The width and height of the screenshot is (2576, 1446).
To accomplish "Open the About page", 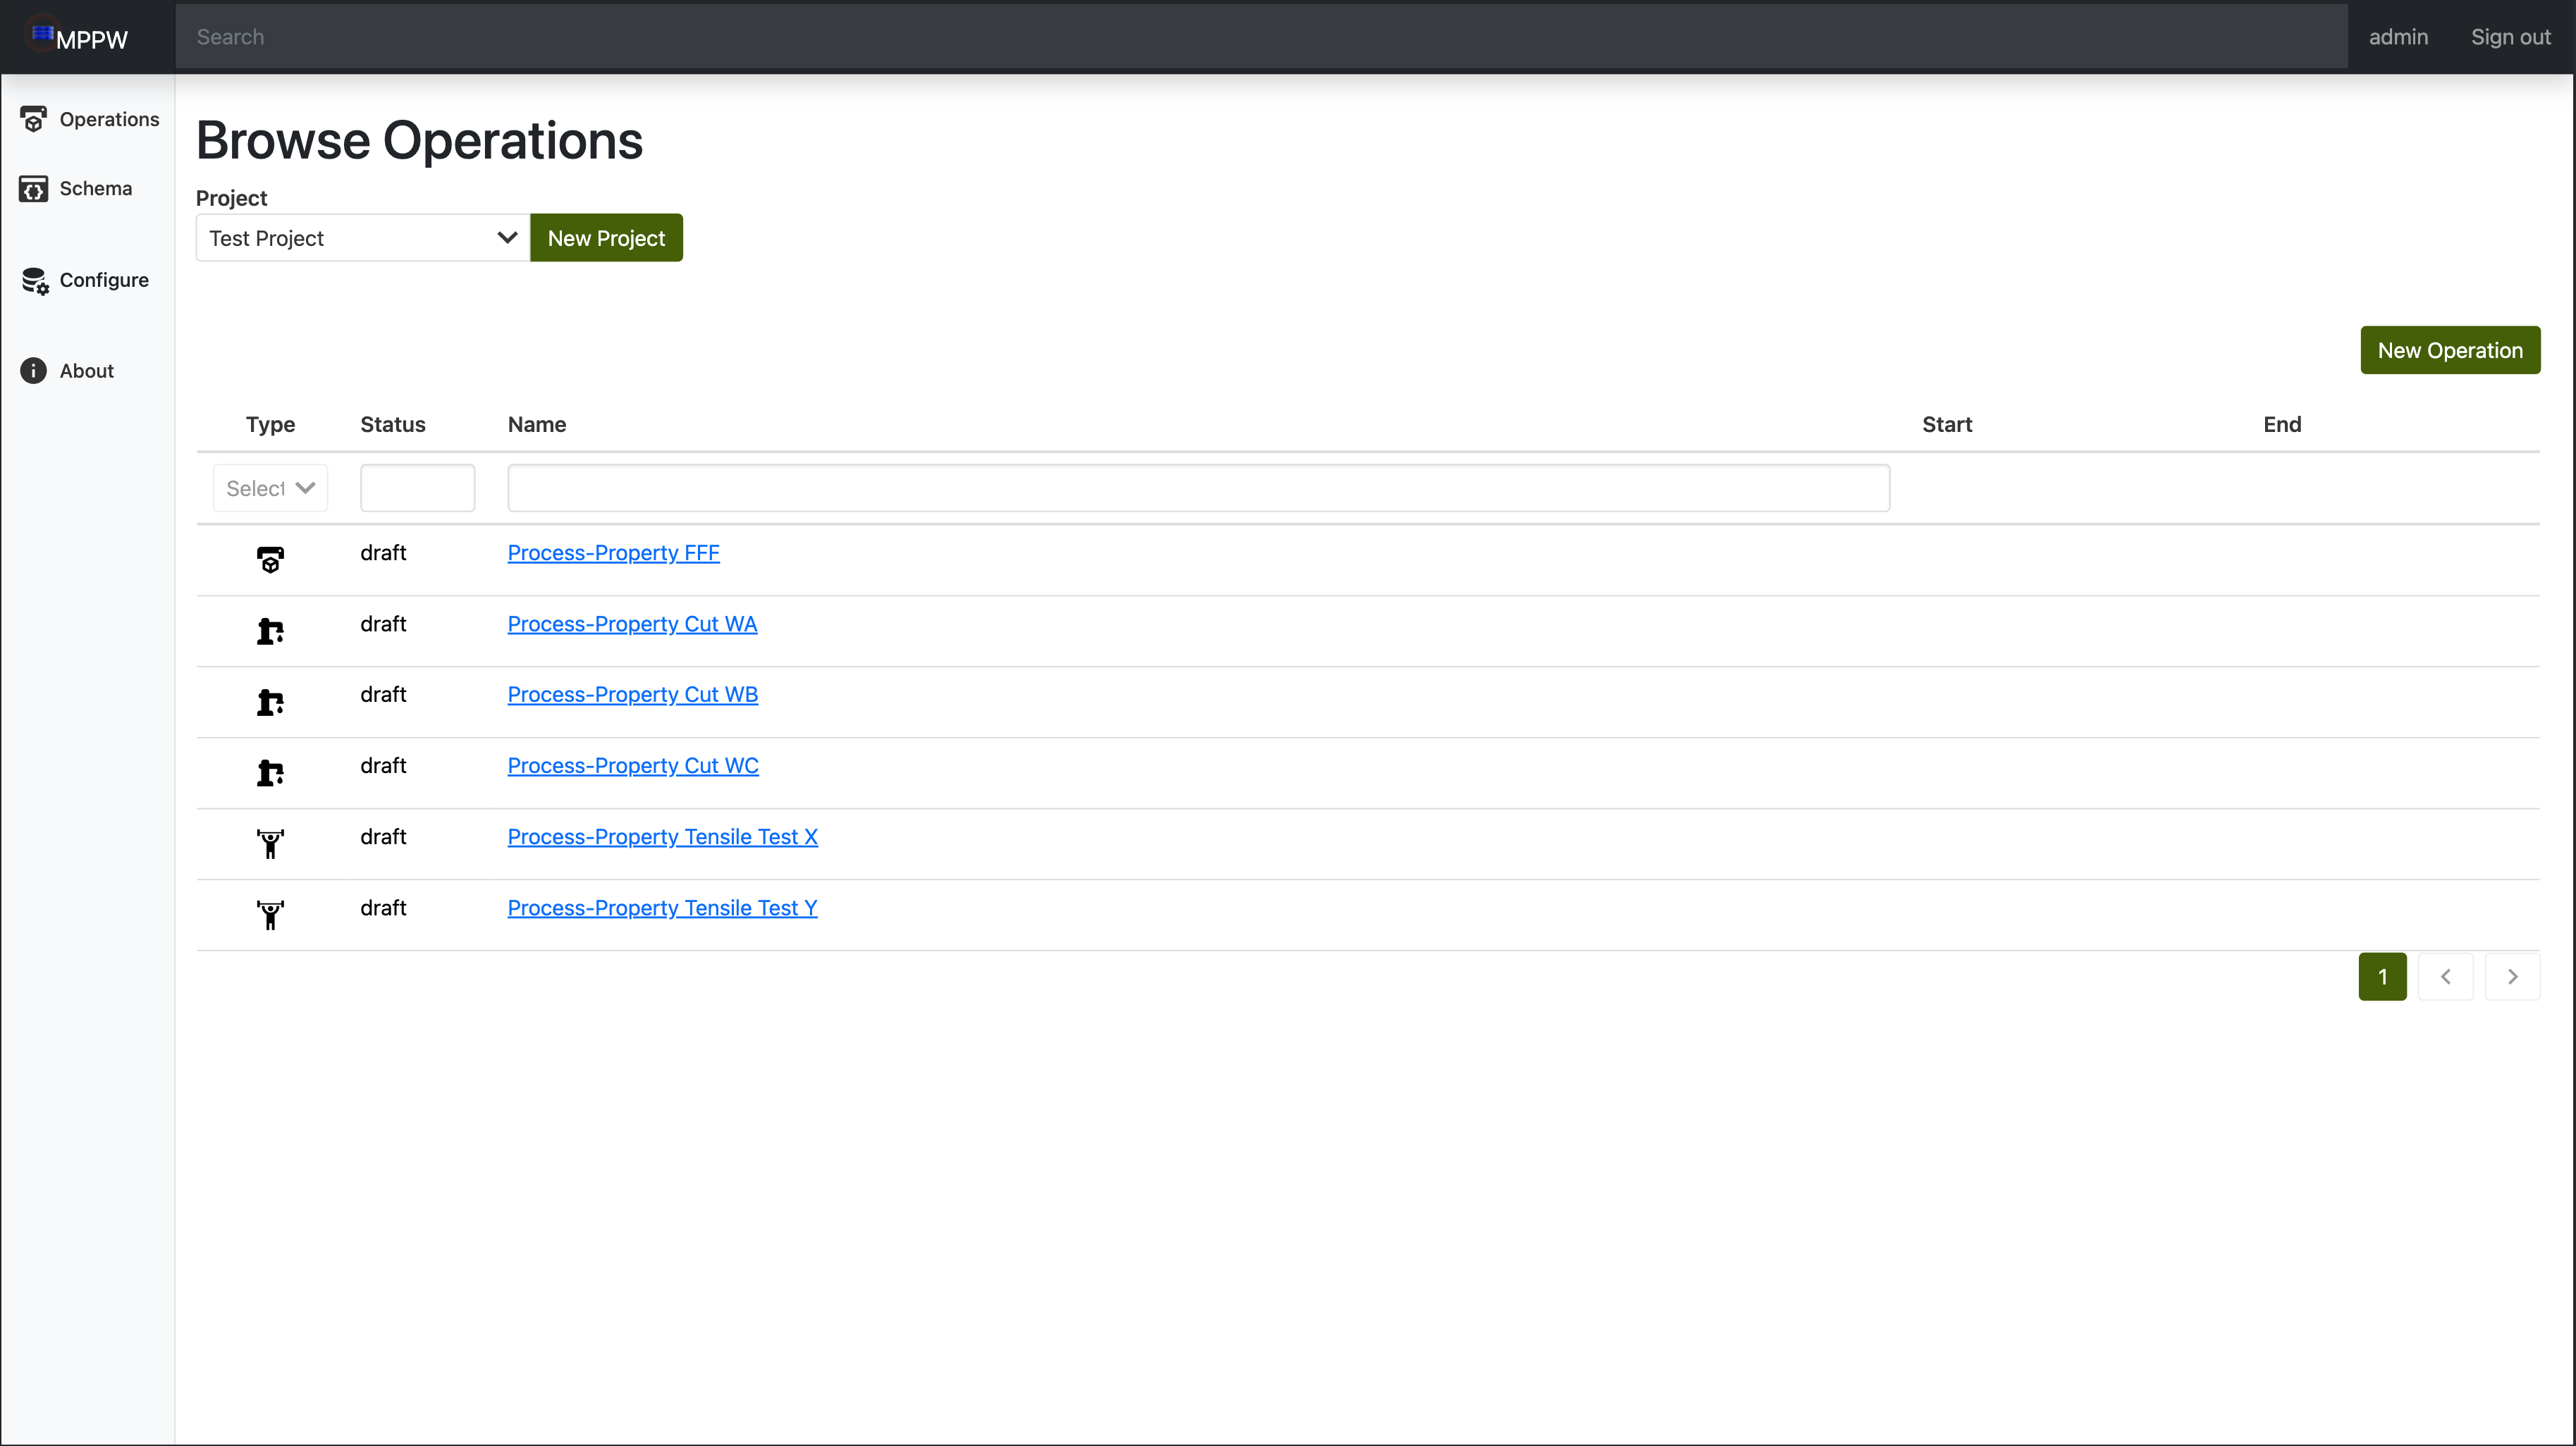I will [67, 371].
